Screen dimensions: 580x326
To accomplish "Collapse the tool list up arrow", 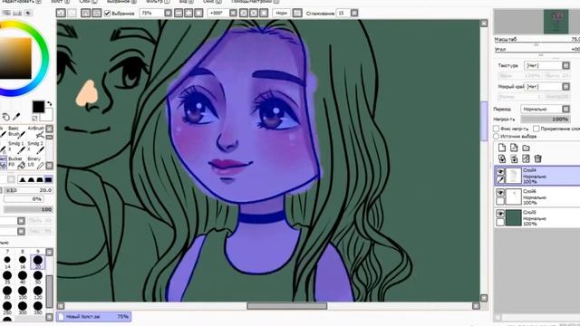I will pos(49,129).
